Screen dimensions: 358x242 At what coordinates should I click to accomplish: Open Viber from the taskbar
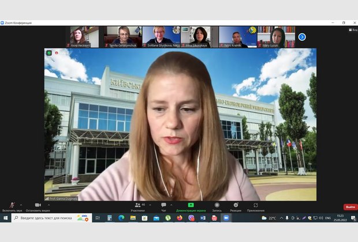[x=191, y=218]
